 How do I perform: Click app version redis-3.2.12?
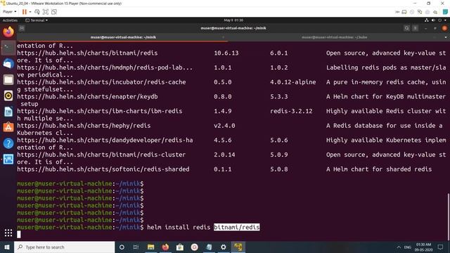(291, 111)
